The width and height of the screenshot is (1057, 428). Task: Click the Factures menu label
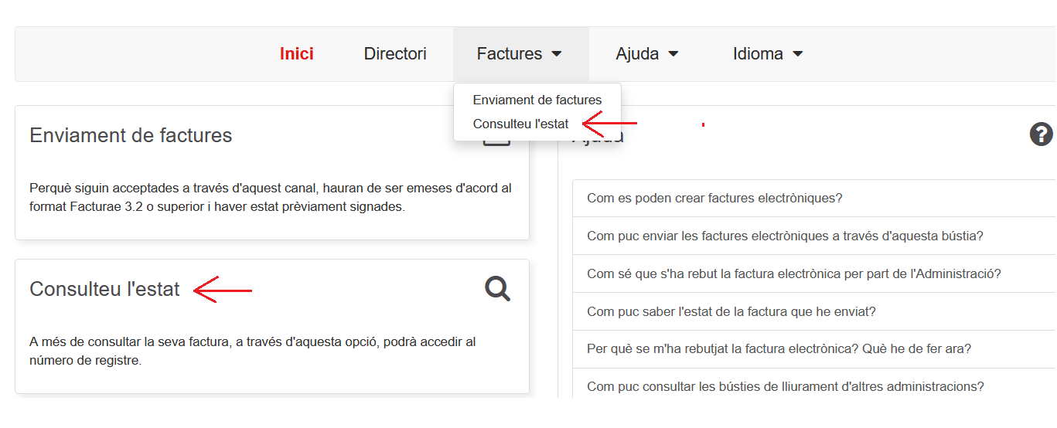pos(509,54)
